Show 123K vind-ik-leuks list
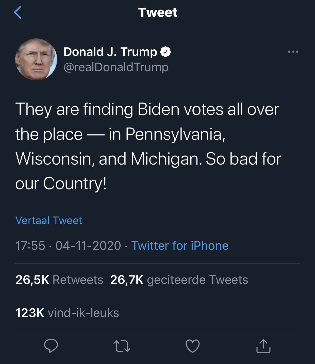This screenshot has width=315, height=364. coord(67,313)
